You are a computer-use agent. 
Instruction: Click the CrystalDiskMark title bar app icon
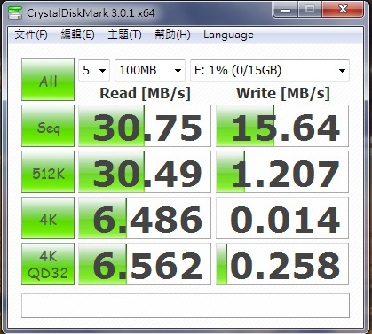(x=14, y=12)
